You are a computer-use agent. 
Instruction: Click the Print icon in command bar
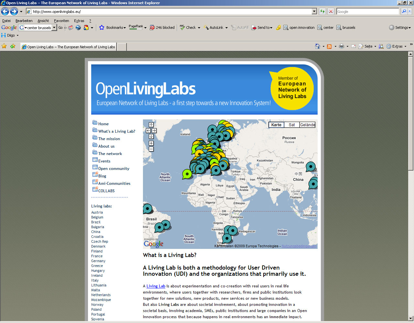click(341, 46)
